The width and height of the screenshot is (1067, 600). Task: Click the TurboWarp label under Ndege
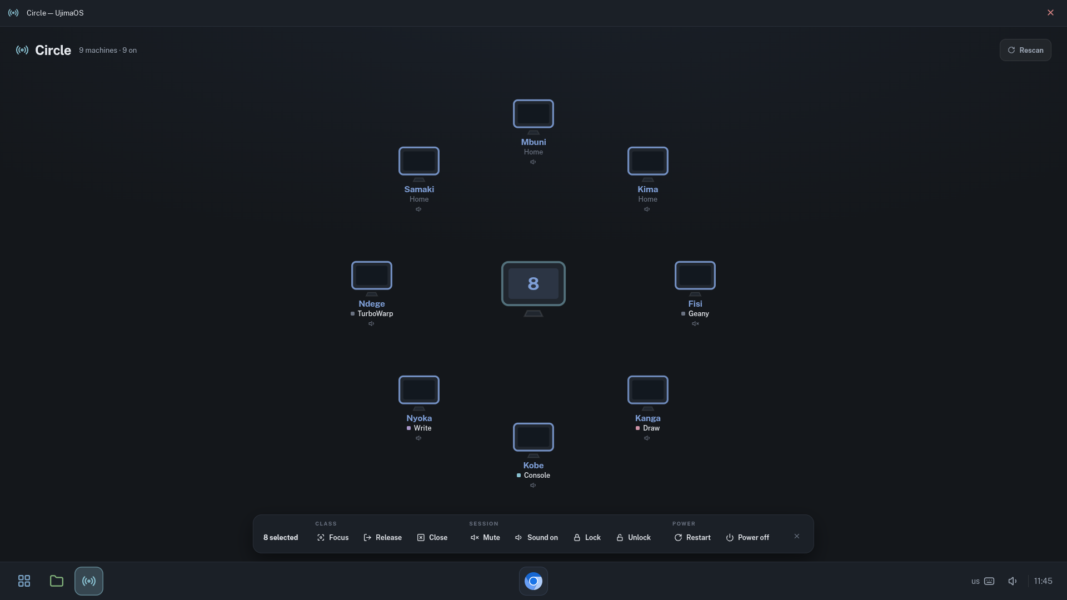click(x=375, y=314)
